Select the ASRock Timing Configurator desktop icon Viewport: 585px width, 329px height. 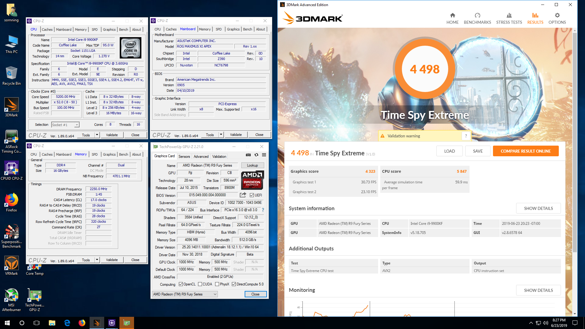(12, 141)
